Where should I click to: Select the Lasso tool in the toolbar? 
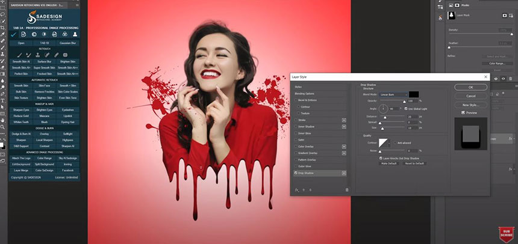[2, 14]
